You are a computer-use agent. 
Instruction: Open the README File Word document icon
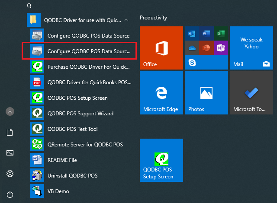(x=37, y=160)
